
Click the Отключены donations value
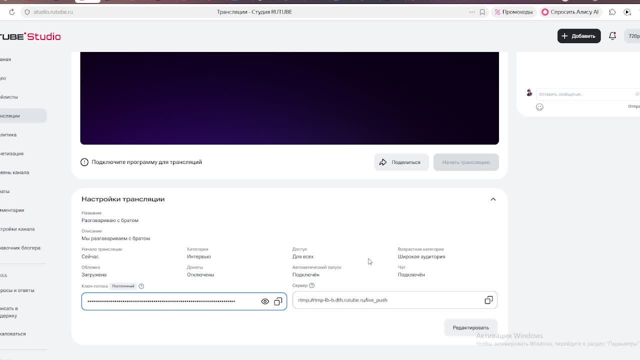[x=200, y=274]
